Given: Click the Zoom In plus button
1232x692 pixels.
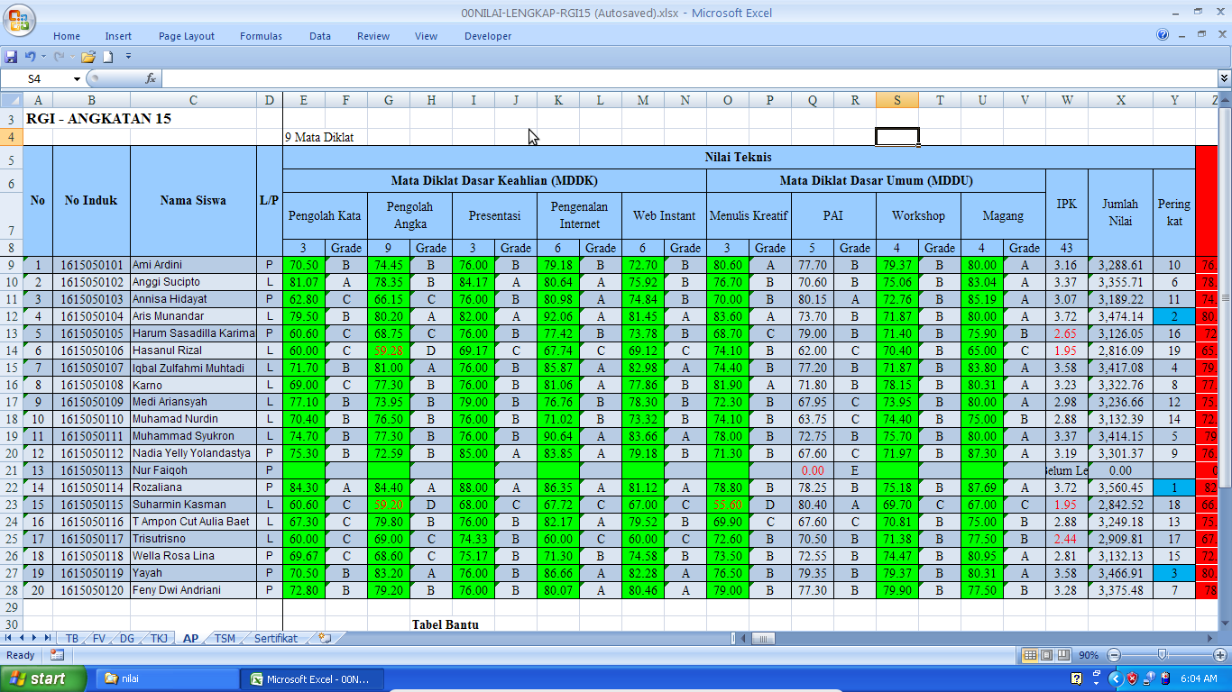Looking at the screenshot, I should (x=1220, y=655).
